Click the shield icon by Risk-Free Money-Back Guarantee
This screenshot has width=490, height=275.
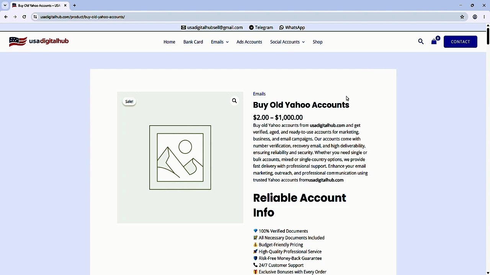point(255,258)
